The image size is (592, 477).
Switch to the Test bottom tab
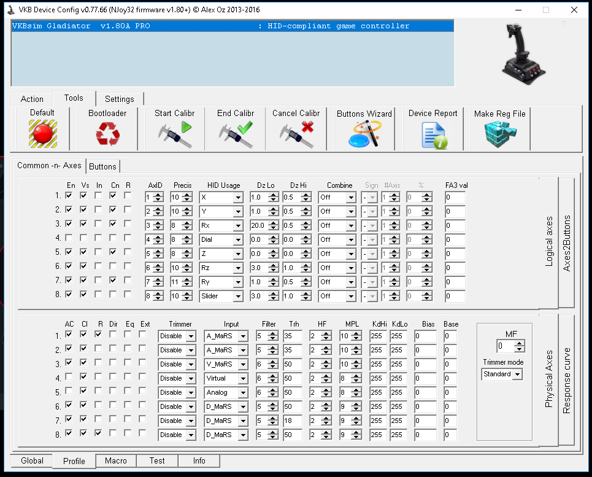pyautogui.click(x=157, y=461)
